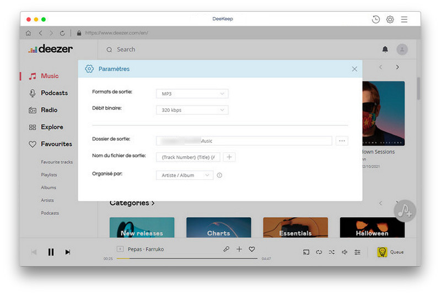Close the Paramètres dialog
441x295 pixels.
[x=354, y=69]
